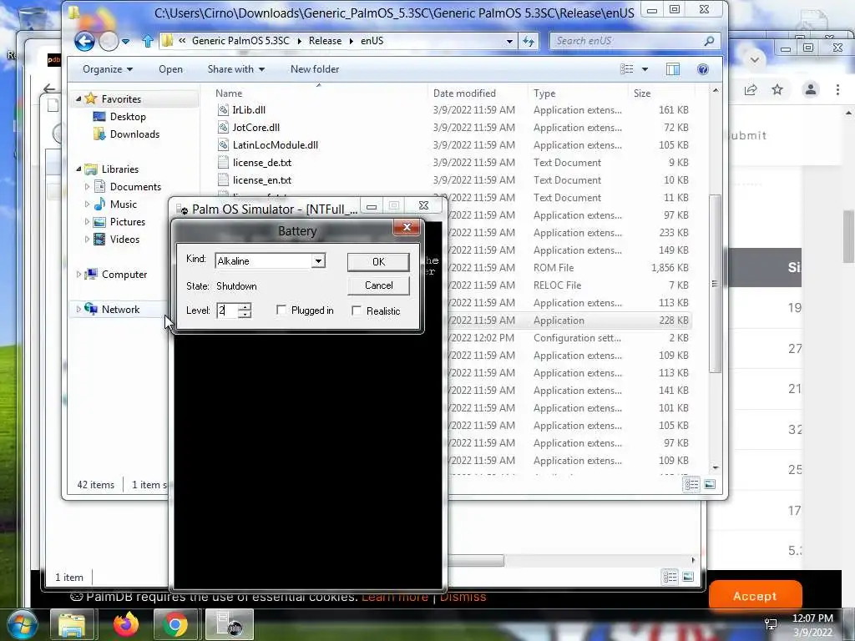Viewport: 855px width, 641px height.
Task: Open File Explorer from the taskbar
Action: tap(72, 624)
